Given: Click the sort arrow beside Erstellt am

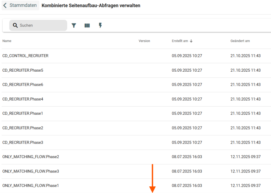Looking at the screenshot, I should 191,41.
